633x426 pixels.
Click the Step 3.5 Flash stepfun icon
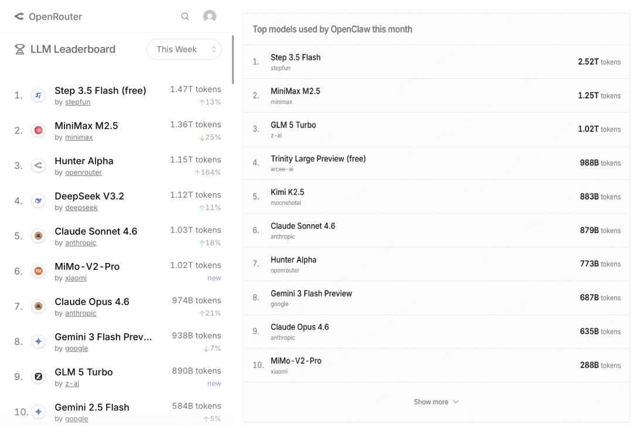39,95
